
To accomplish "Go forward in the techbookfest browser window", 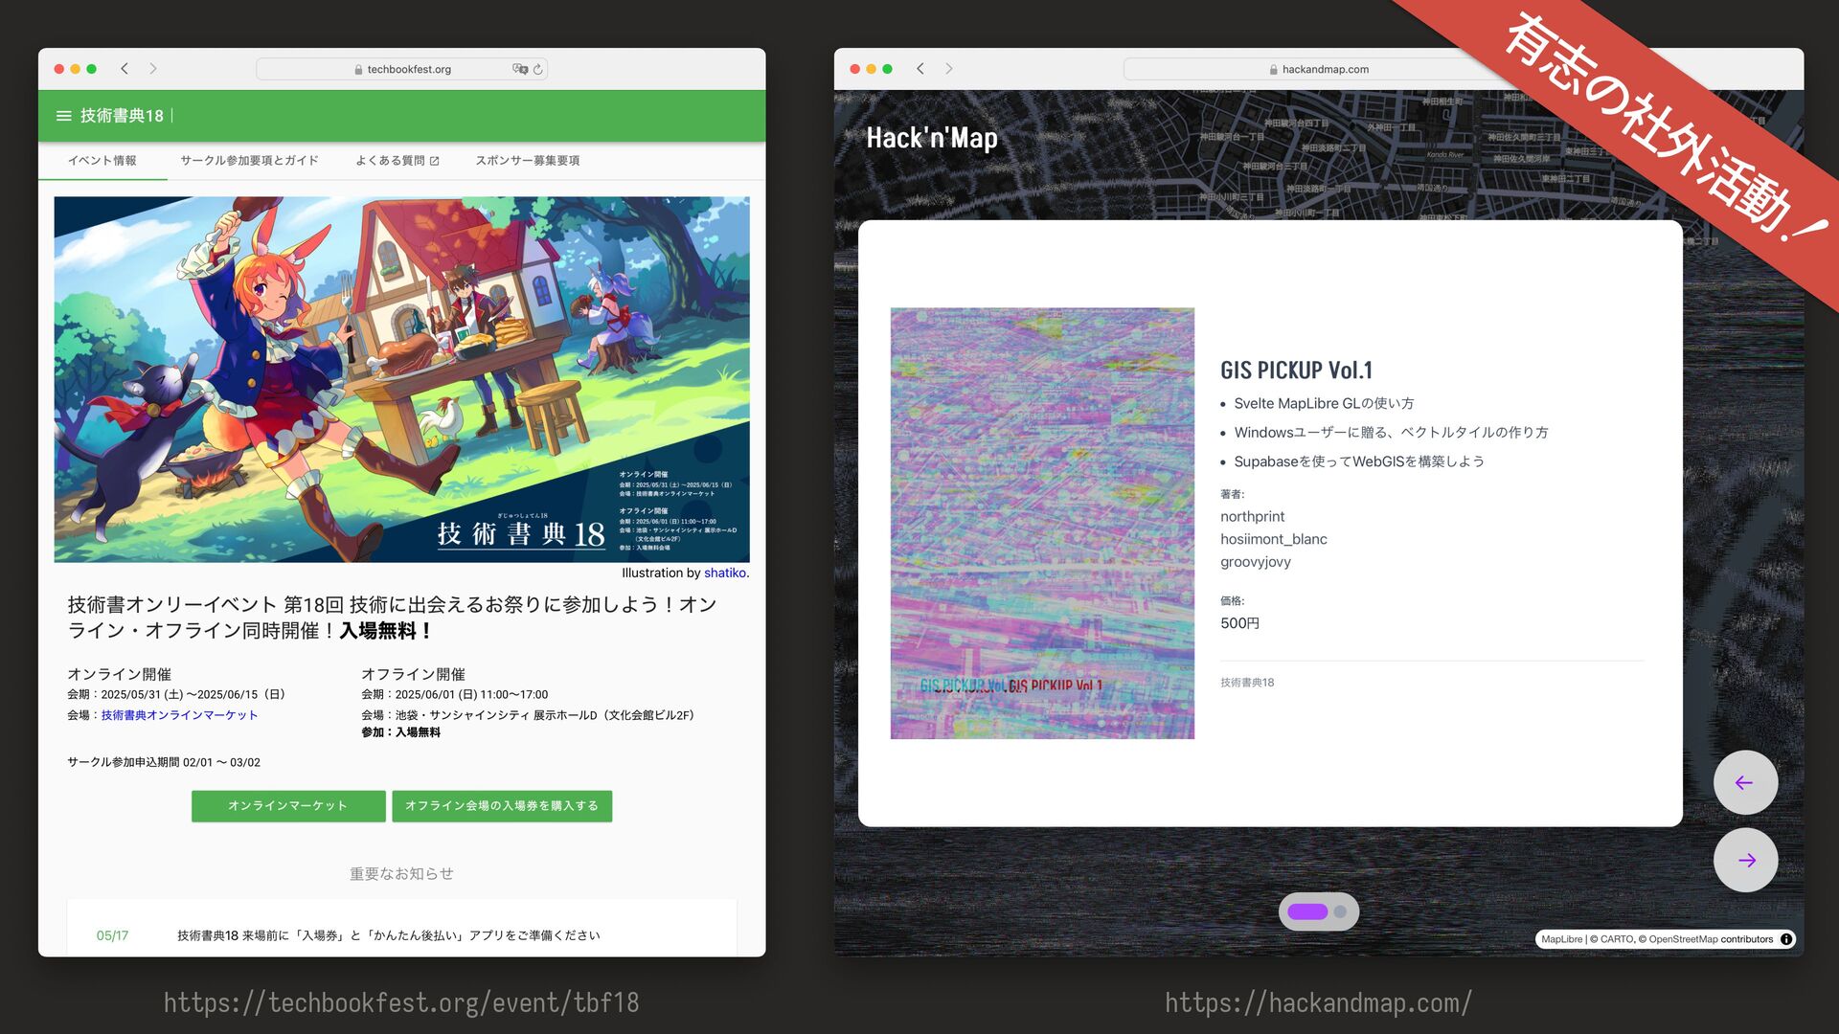I will click(153, 69).
